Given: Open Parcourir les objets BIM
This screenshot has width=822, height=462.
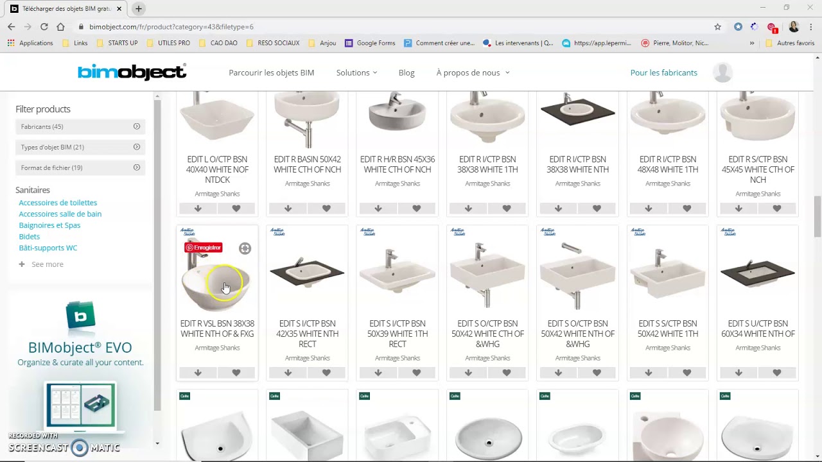Looking at the screenshot, I should 271,73.
